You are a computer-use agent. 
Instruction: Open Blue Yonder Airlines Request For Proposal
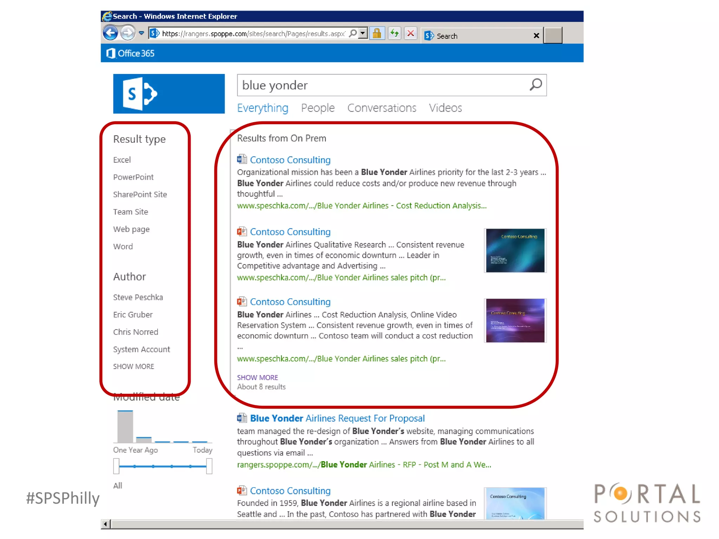337,418
